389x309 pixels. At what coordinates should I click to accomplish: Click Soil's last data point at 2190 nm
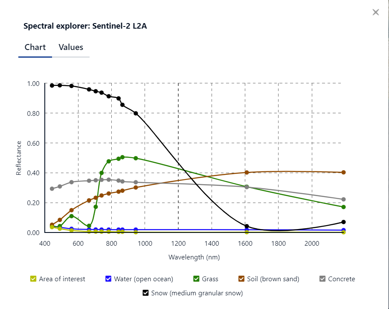click(x=343, y=172)
